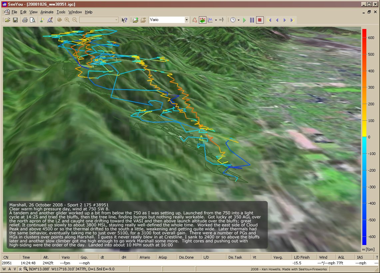
Task: Expand the barogram graph dropdown arrow
Action: click(x=216, y=20)
